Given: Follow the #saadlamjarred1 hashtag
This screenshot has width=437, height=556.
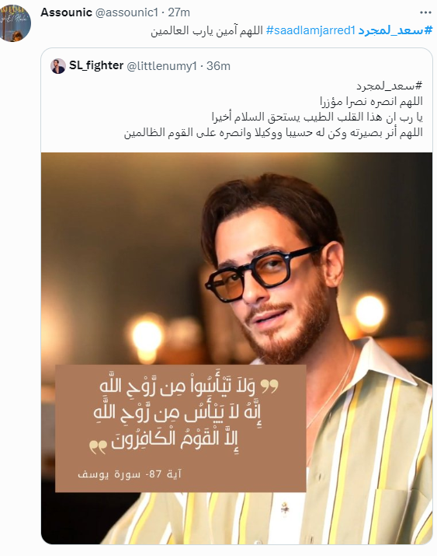Looking at the screenshot, I should (x=310, y=31).
